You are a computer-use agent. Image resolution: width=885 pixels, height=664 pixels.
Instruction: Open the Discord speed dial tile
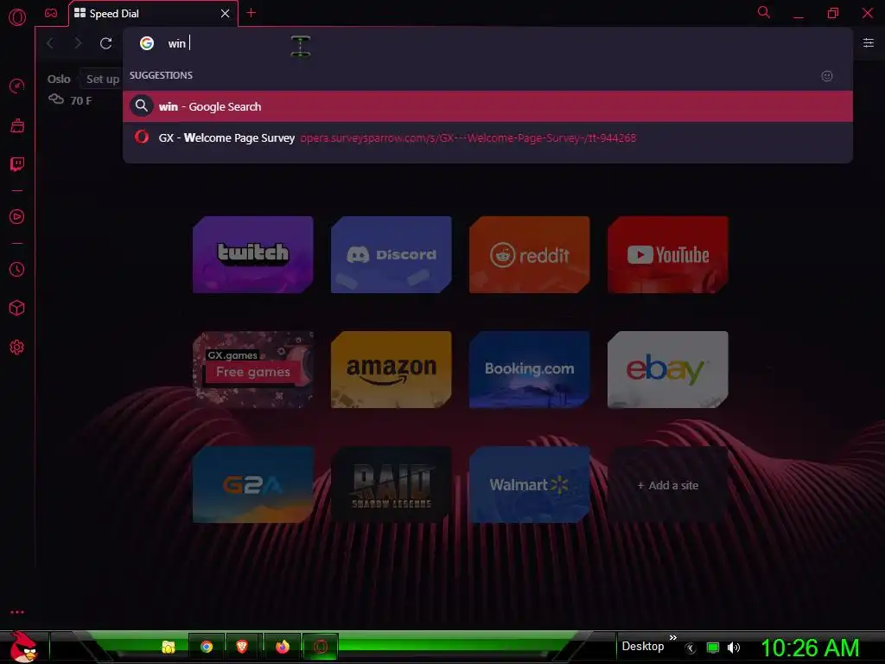click(392, 255)
